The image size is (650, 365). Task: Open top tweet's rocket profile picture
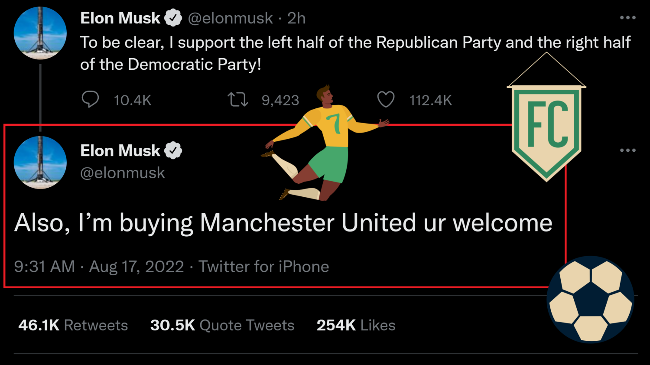coord(40,33)
